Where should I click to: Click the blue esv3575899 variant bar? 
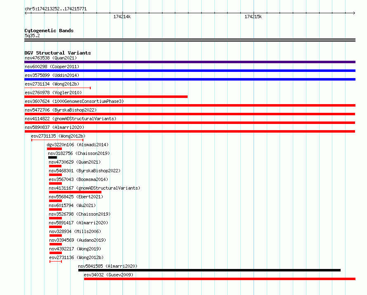pos(190,79)
